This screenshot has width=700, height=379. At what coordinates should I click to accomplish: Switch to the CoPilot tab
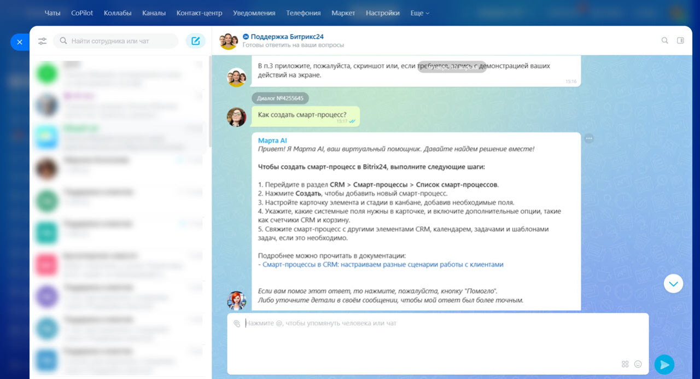point(82,13)
